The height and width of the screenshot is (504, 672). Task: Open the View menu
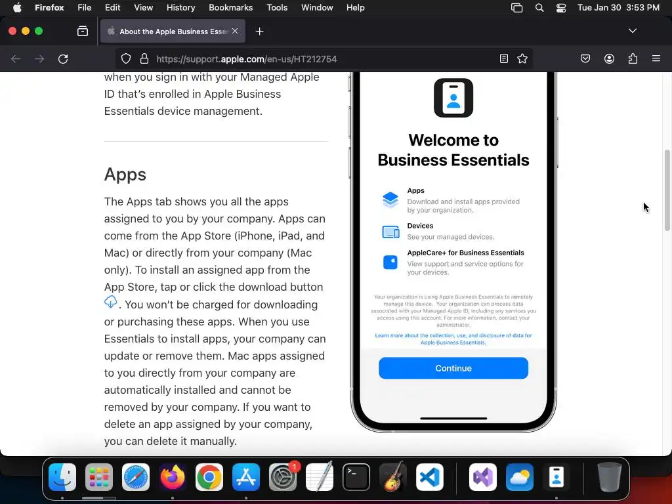click(x=143, y=7)
